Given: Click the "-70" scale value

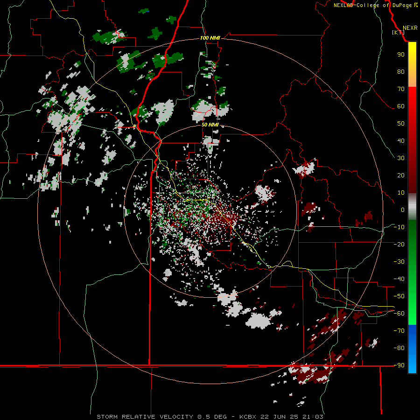Looking at the screenshot, I should [399, 331].
